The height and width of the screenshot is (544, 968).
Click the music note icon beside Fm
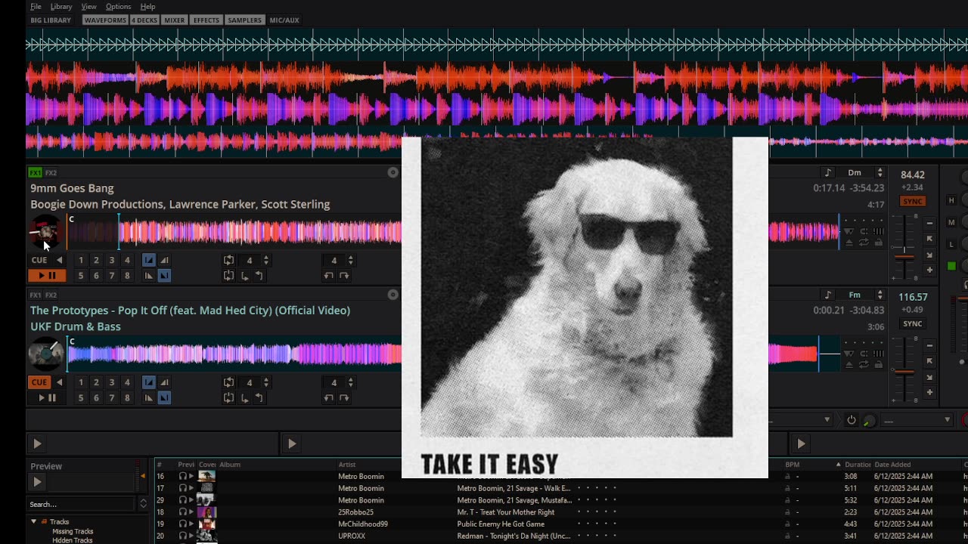coord(828,295)
